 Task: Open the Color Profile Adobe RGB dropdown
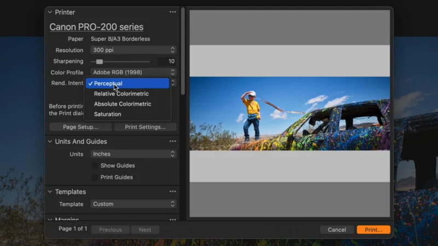click(x=133, y=72)
